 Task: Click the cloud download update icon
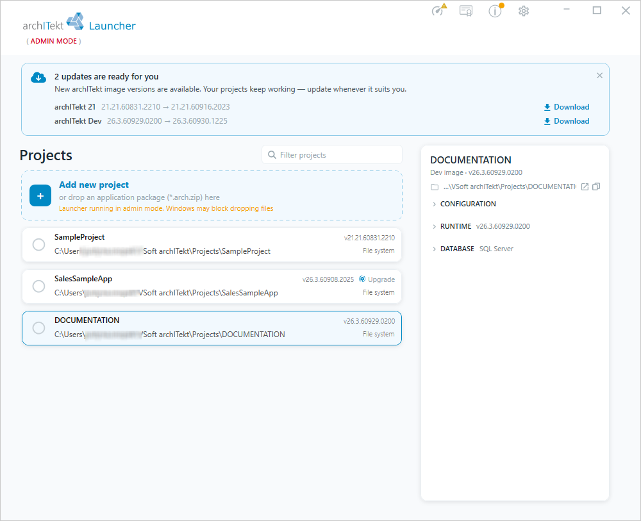click(x=38, y=78)
